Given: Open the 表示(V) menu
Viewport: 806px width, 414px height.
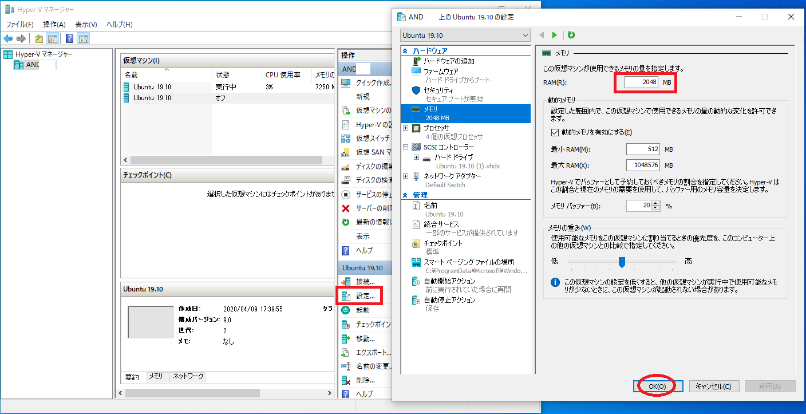Looking at the screenshot, I should tap(86, 25).
